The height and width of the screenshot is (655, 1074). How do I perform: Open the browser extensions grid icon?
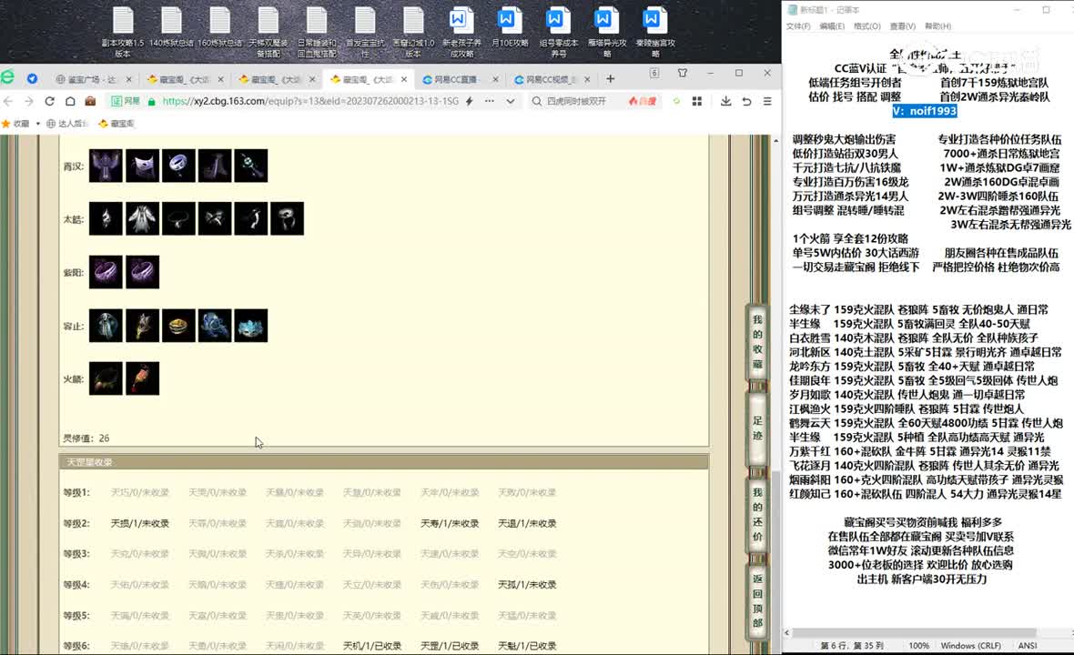[x=697, y=101]
